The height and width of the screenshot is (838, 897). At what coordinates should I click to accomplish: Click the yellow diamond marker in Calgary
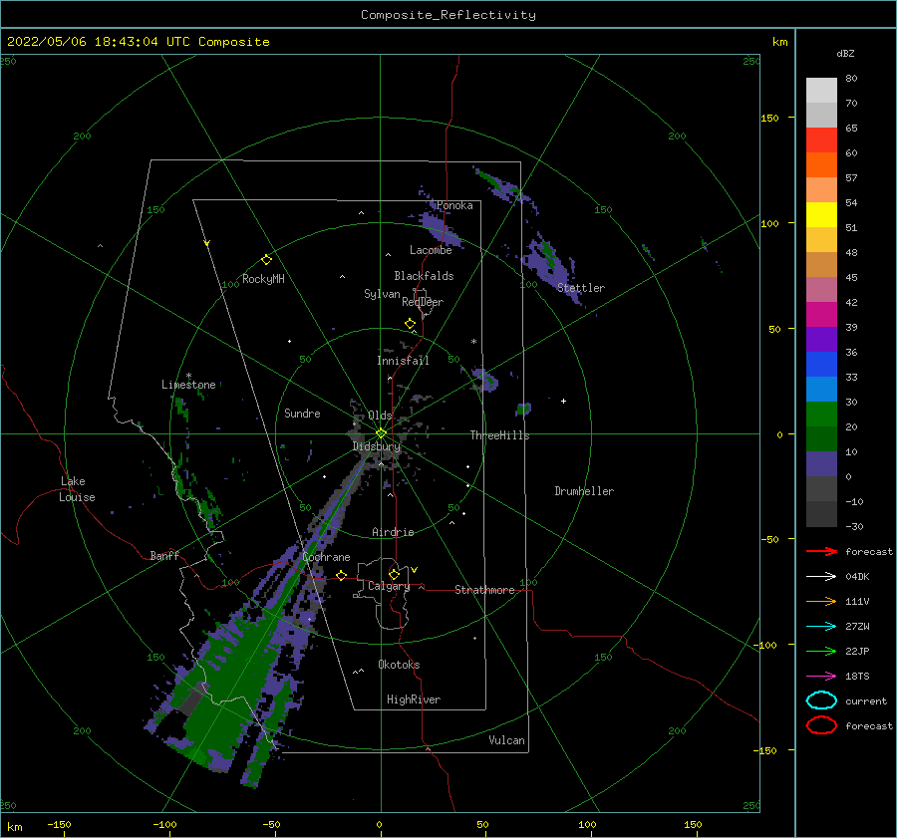394,574
